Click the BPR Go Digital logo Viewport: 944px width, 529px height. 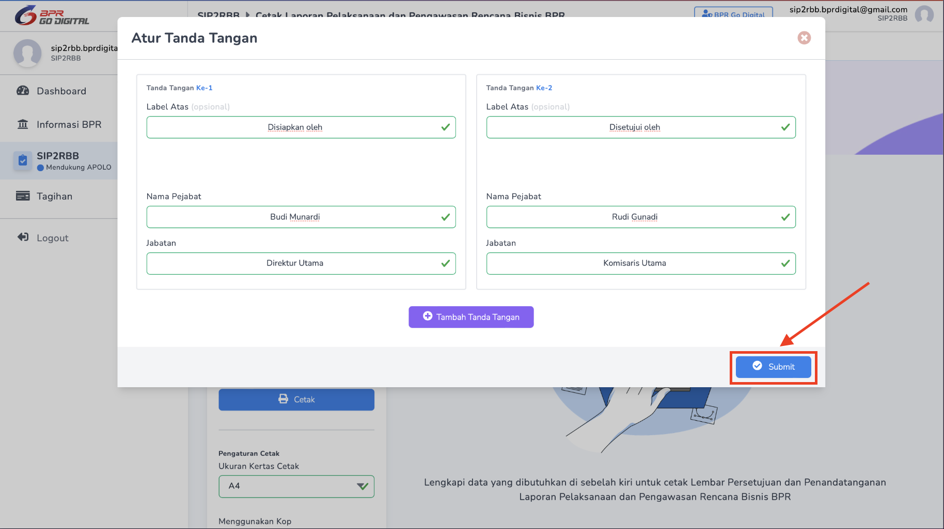point(52,15)
